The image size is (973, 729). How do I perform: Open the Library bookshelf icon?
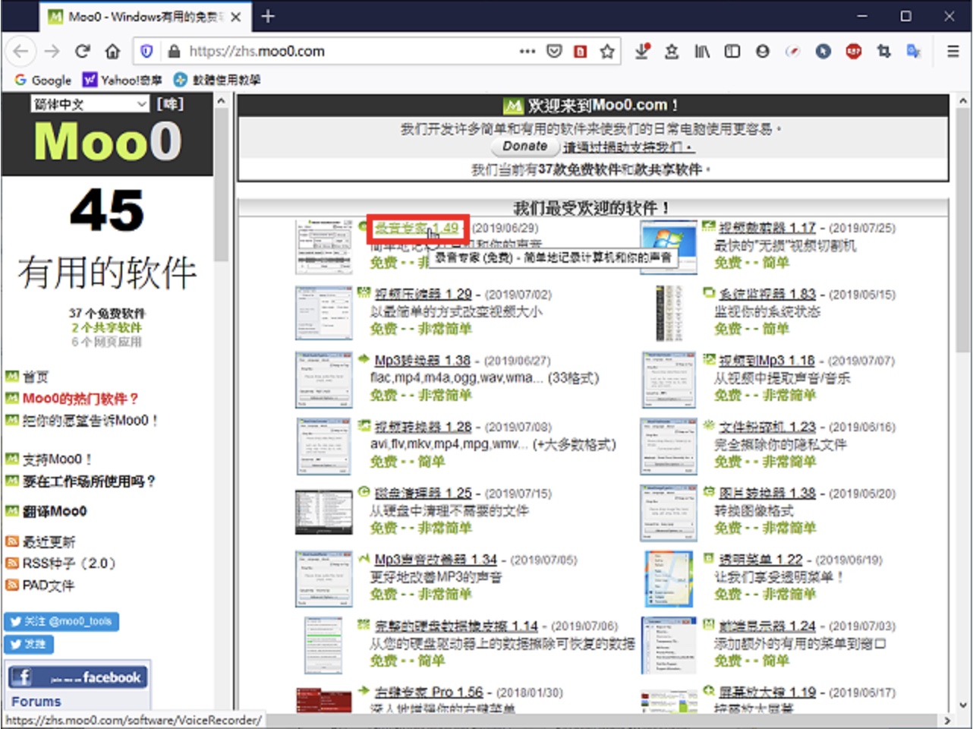[702, 51]
